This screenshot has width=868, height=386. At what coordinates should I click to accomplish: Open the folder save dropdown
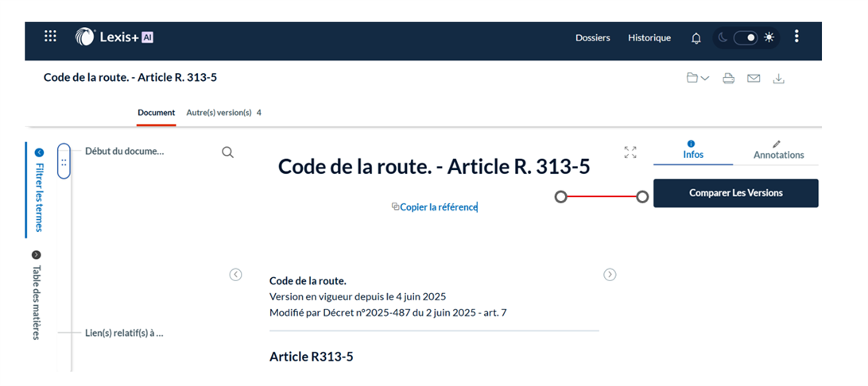(x=697, y=78)
